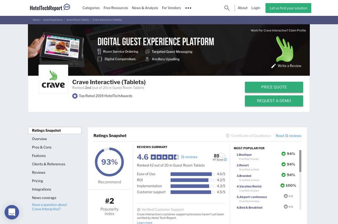
Task: Click the green hand logo in banner
Action: pos(285,49)
